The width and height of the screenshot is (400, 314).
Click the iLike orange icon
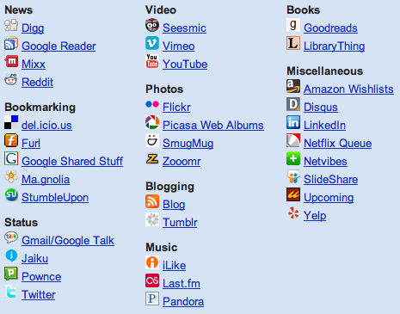(152, 263)
